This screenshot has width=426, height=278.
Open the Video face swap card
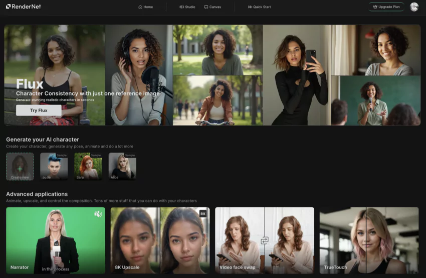click(x=265, y=240)
